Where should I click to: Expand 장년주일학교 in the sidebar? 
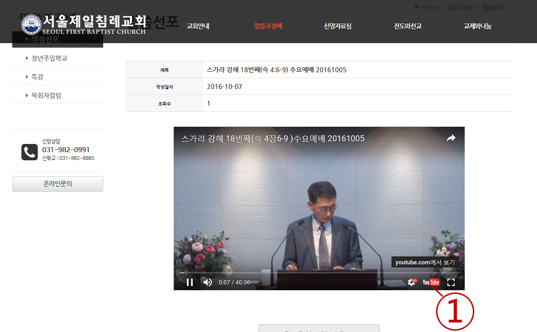coord(49,58)
